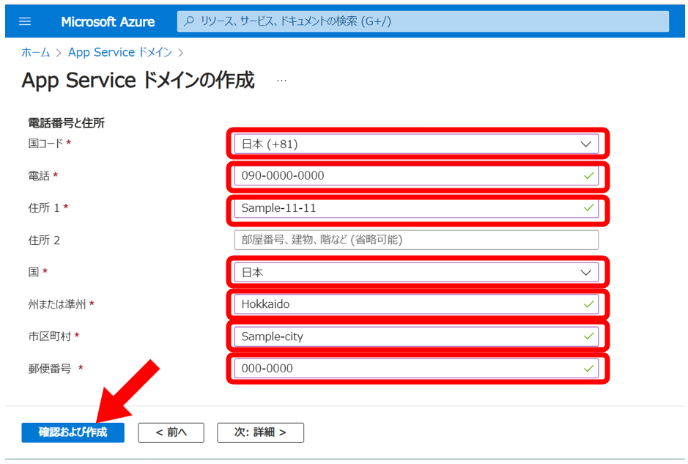
Task: Focus the resource search box
Action: [423, 21]
